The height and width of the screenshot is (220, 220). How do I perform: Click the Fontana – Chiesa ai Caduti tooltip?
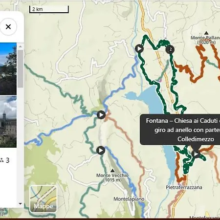click(180, 130)
